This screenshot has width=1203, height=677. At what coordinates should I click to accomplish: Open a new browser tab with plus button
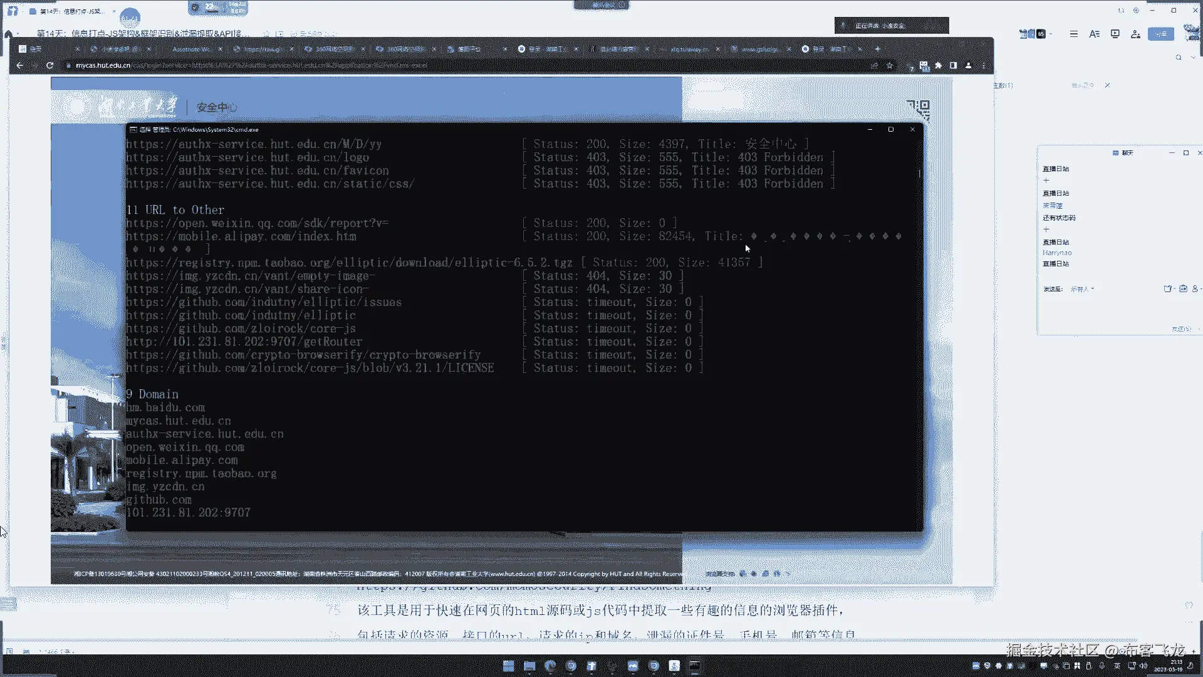(x=878, y=49)
